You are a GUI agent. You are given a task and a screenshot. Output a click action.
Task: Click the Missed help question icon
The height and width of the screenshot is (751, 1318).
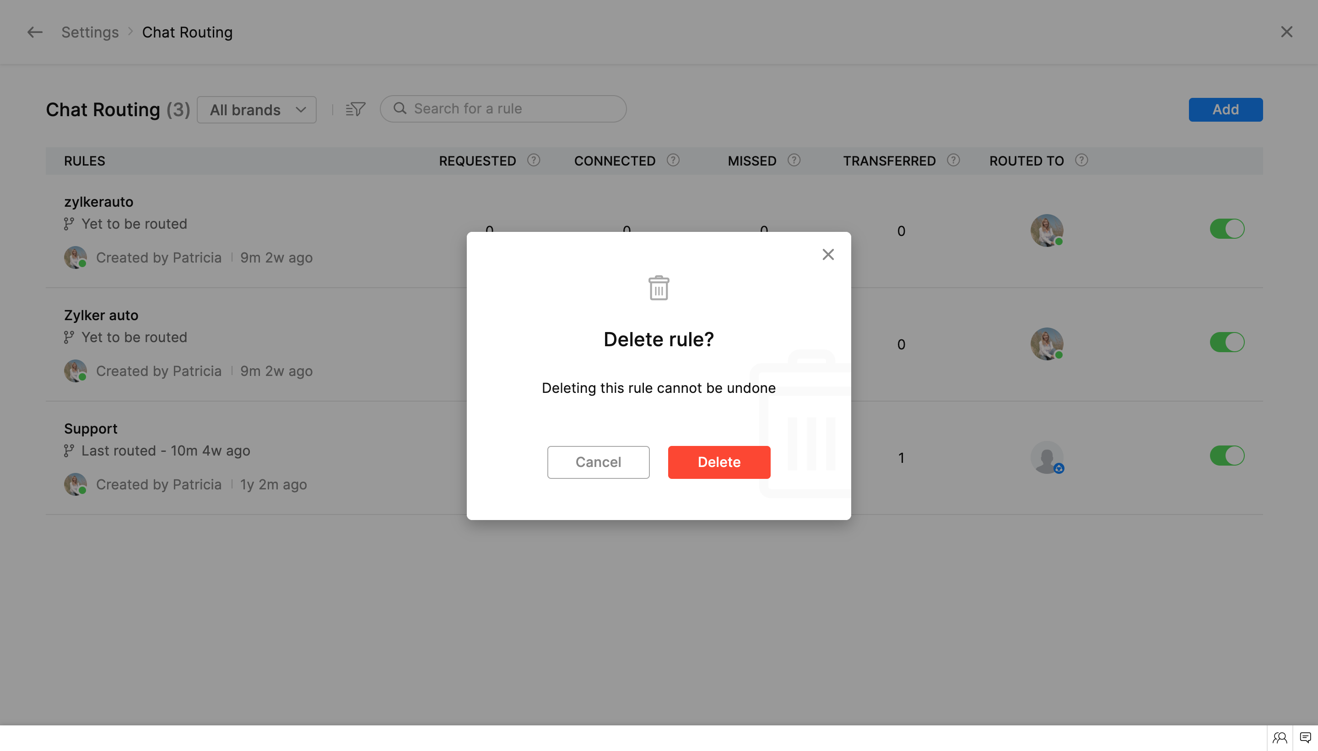(794, 161)
